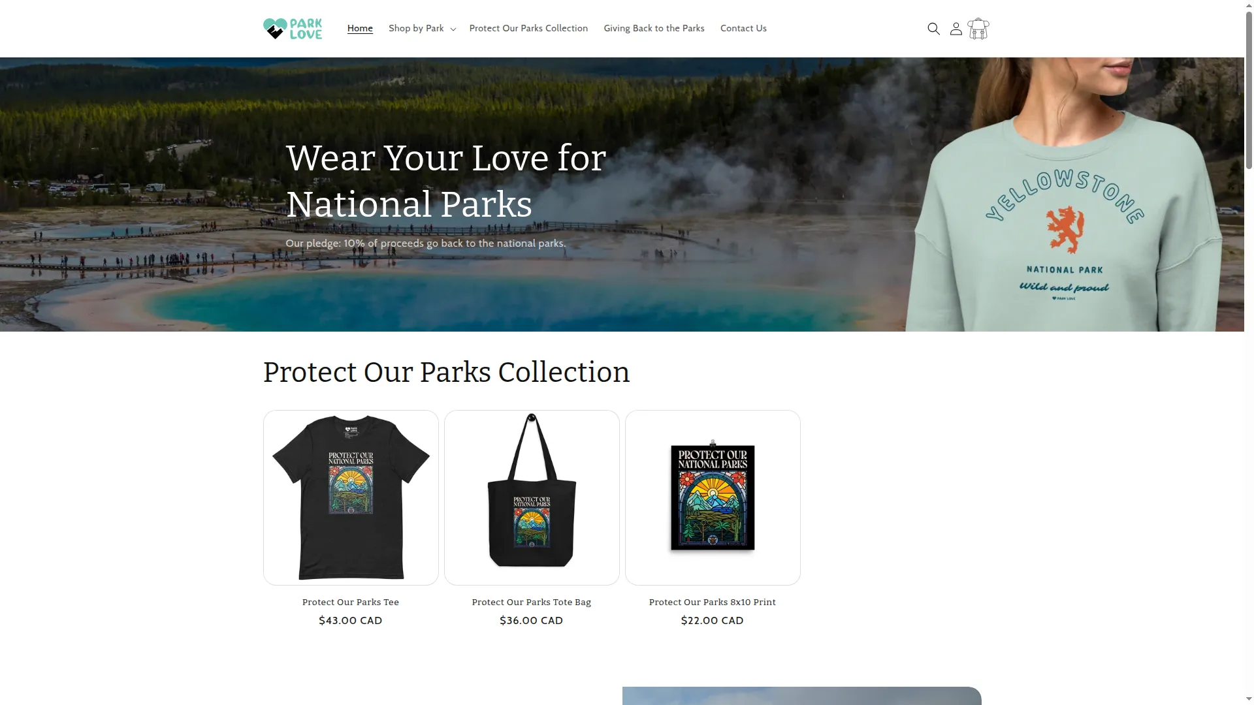This screenshot has width=1254, height=705.
Task: Click the Park Love logo
Action: coord(293,29)
